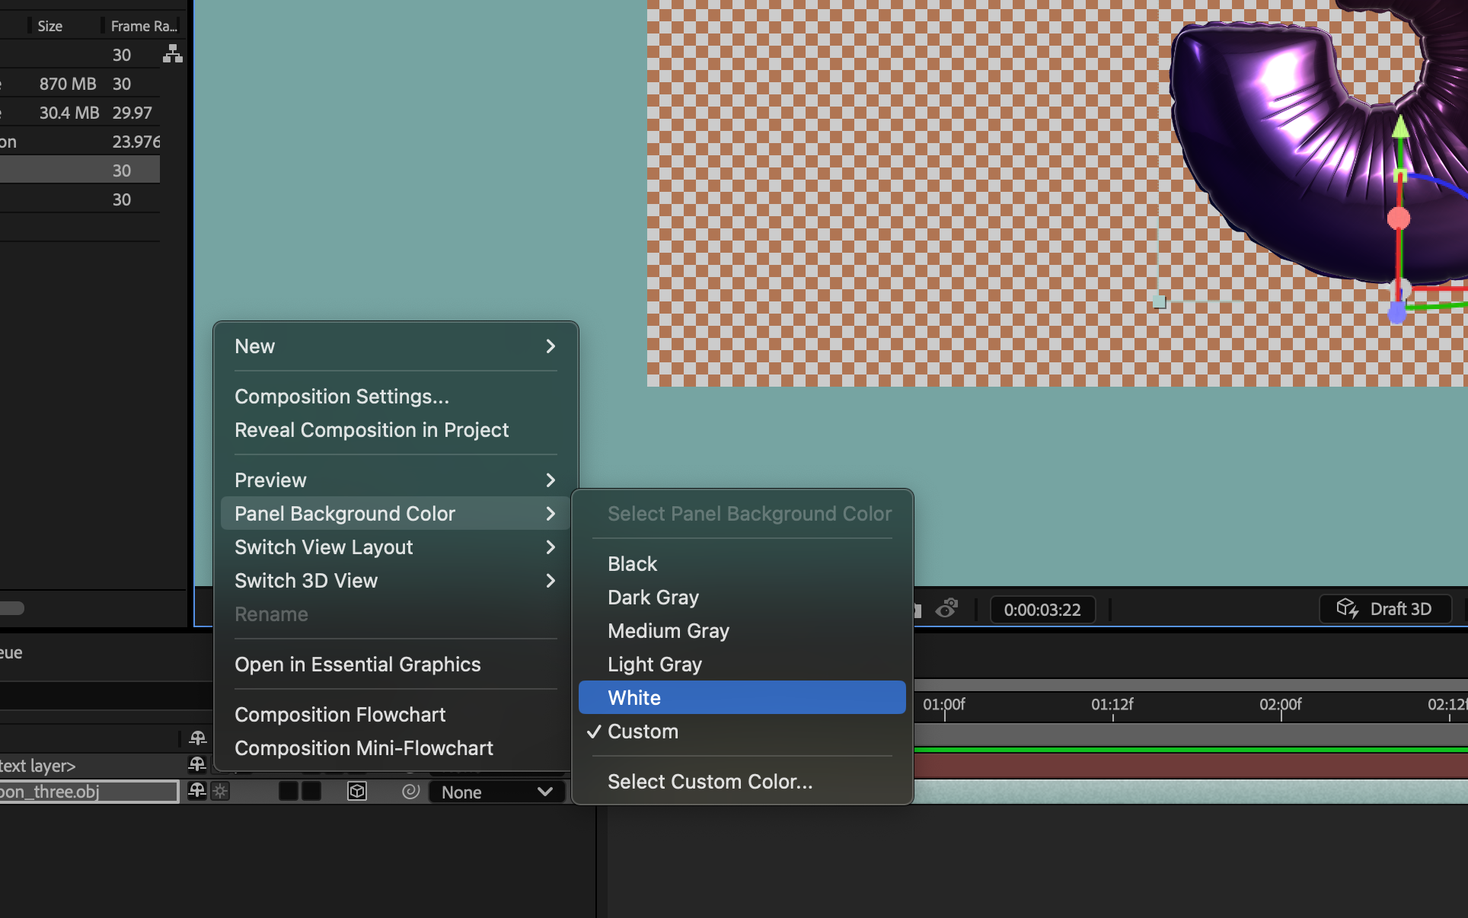This screenshot has width=1468, height=918.
Task: Click the current timecode display field
Action: (1039, 608)
